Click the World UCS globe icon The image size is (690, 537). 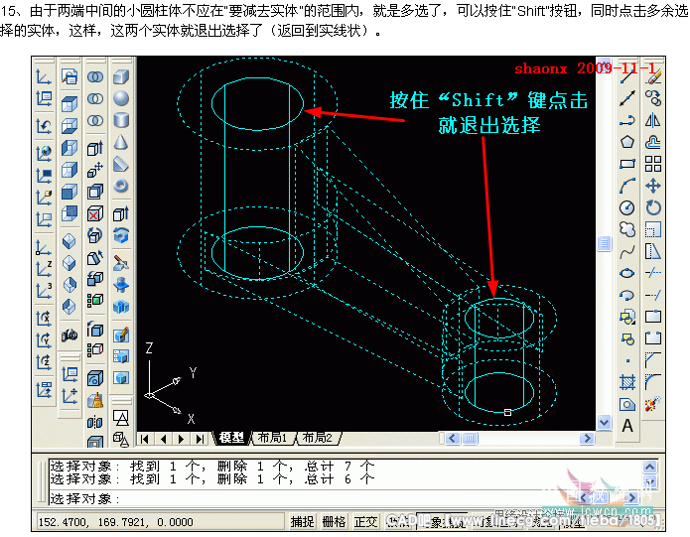point(44,154)
